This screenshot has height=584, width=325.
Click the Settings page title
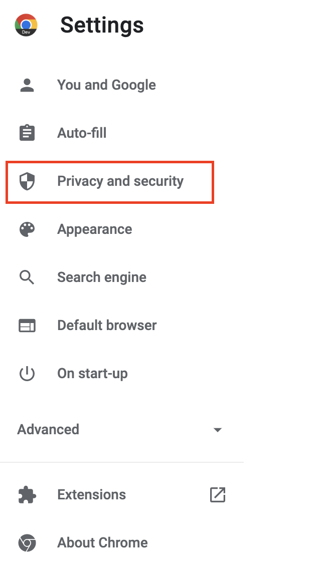click(x=102, y=26)
